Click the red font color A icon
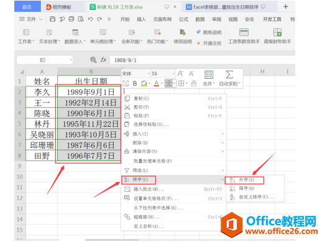The height and width of the screenshot is (242, 322). point(157,84)
